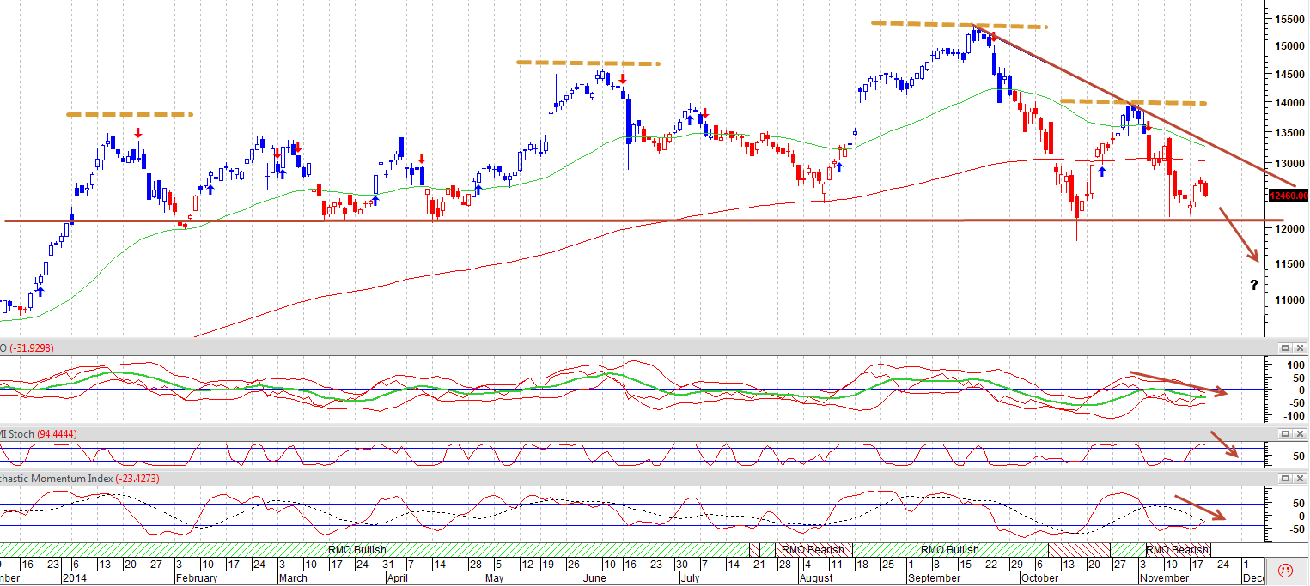The width and height of the screenshot is (1310, 586).
Task: Select the blue buy arrow in mid-August
Action: pos(838,168)
